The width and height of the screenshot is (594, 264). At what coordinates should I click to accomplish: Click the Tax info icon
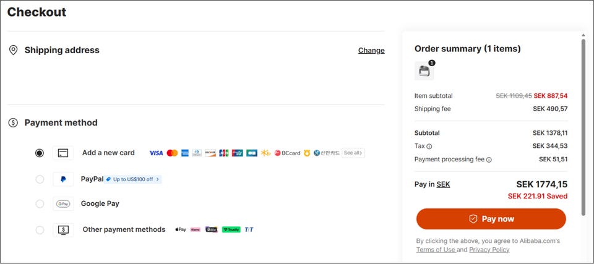point(429,147)
